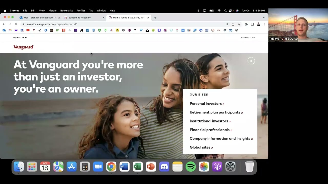Open System Preferences from the Dock
Viewport: 328px width, 184px height.
230,167
